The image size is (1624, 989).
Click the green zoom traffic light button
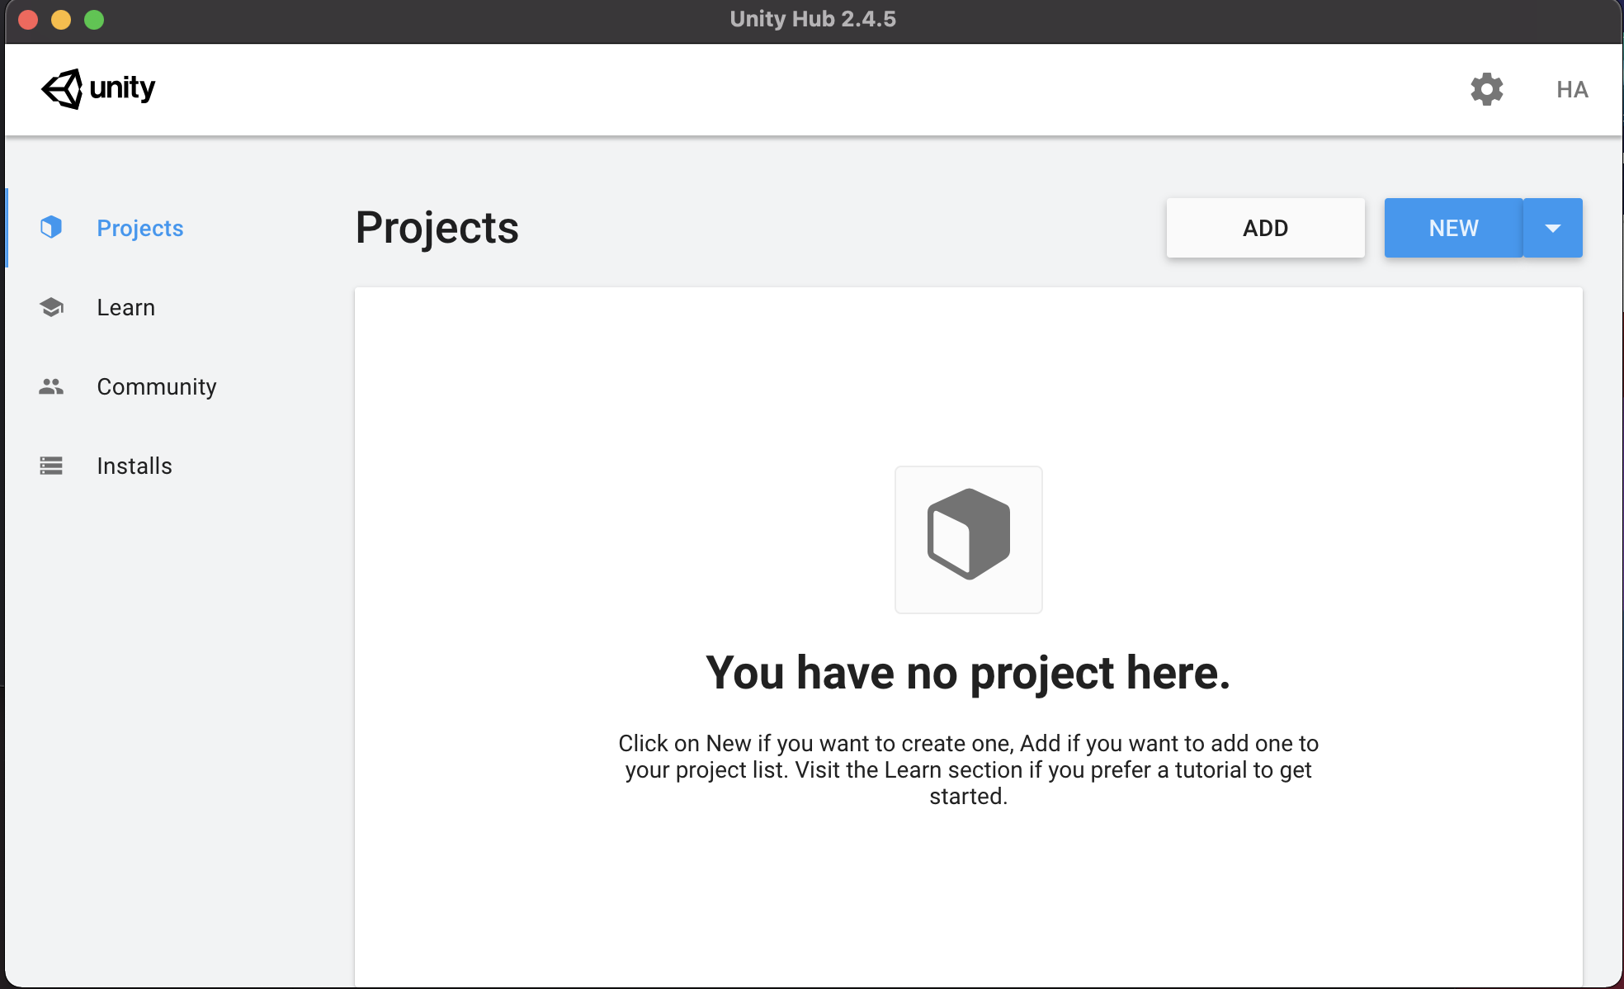coord(94,19)
